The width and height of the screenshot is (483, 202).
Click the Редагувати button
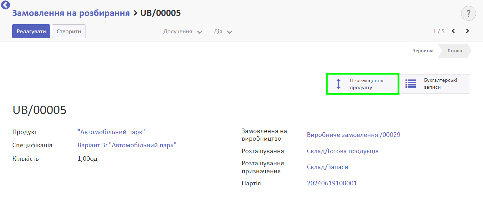click(31, 31)
